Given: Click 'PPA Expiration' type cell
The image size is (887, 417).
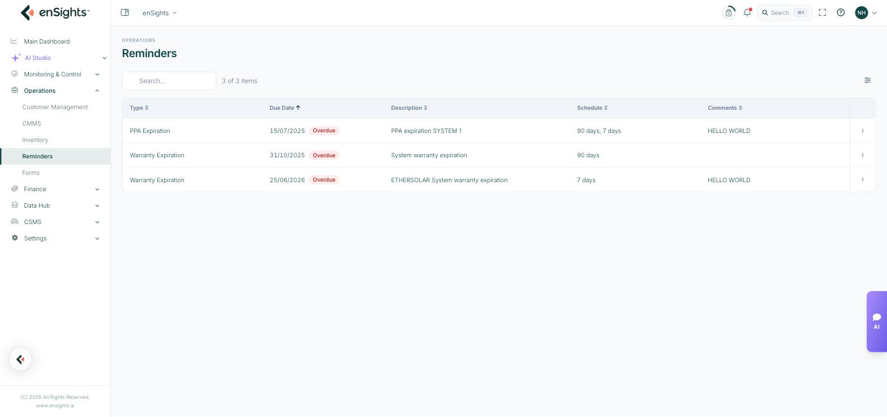Looking at the screenshot, I should 150,131.
